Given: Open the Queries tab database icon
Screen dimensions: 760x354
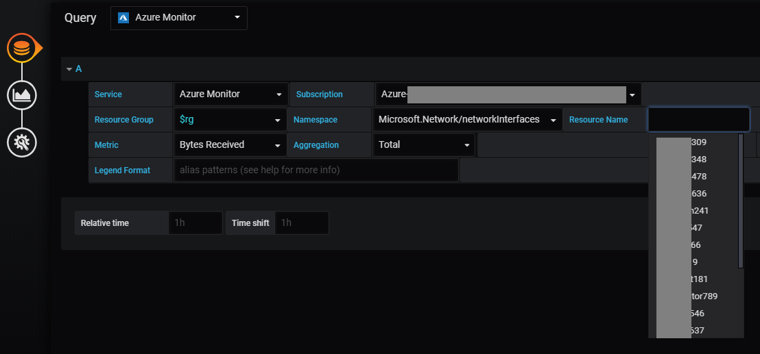Looking at the screenshot, I should click(x=22, y=49).
